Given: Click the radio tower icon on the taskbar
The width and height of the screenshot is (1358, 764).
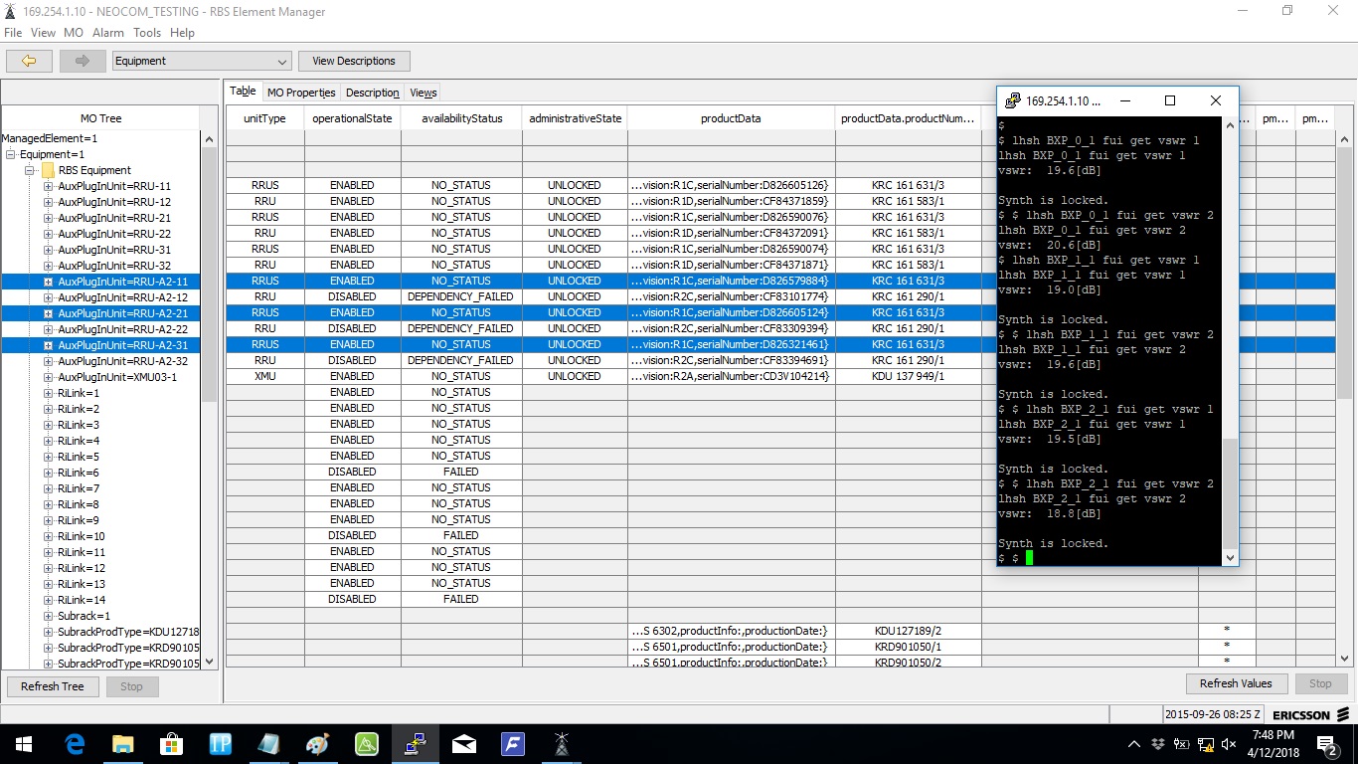Looking at the screenshot, I should coord(562,744).
